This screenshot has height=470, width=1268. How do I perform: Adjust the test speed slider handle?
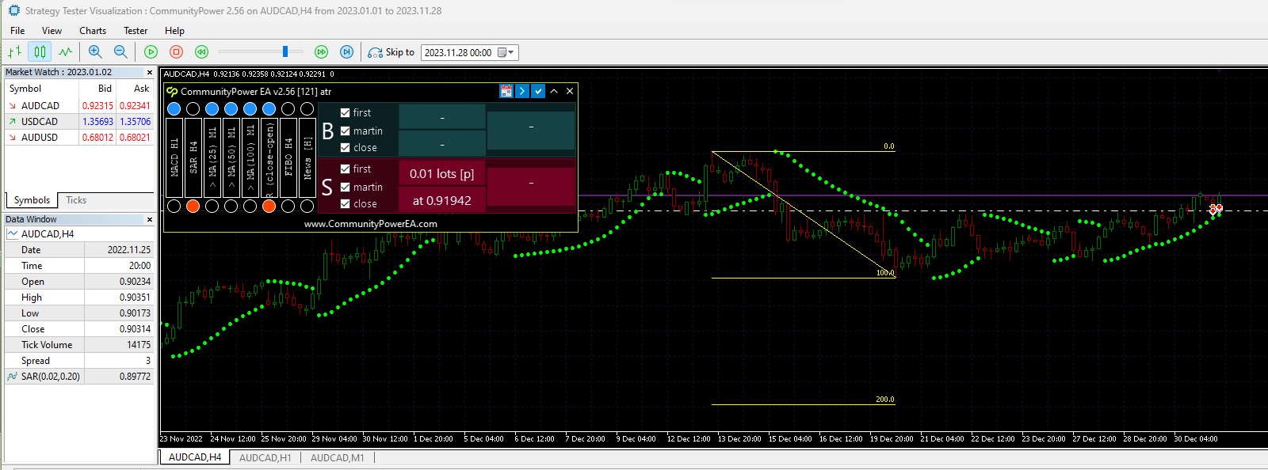285,51
